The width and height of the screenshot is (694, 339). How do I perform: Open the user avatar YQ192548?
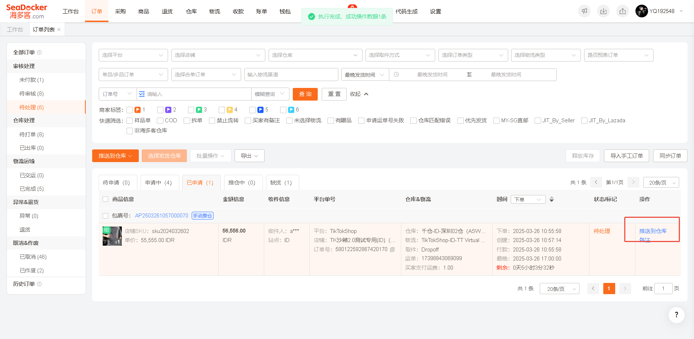[x=642, y=11]
